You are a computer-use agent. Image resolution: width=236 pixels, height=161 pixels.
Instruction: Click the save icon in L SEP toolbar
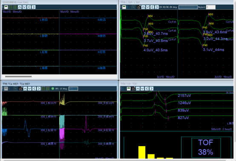point(138,7)
